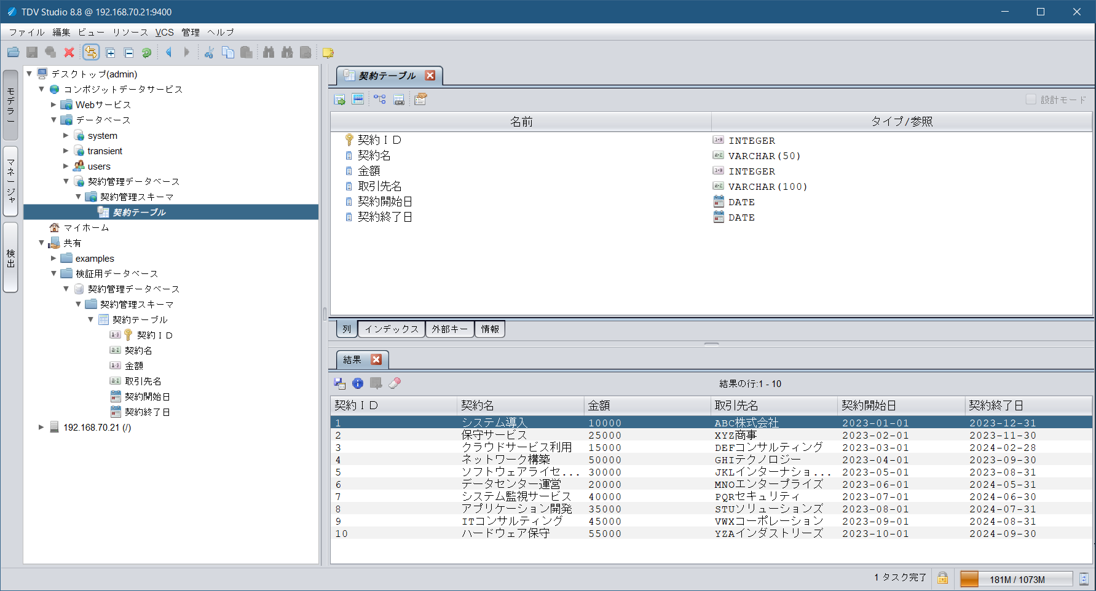Image resolution: width=1096 pixels, height=591 pixels.
Task: Close the 結果 tab
Action: pos(377,359)
